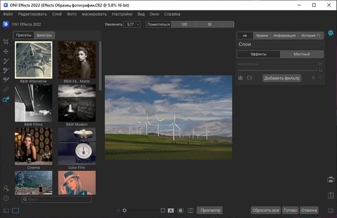
Task: Switch to the Местный tab
Action: 301,54
